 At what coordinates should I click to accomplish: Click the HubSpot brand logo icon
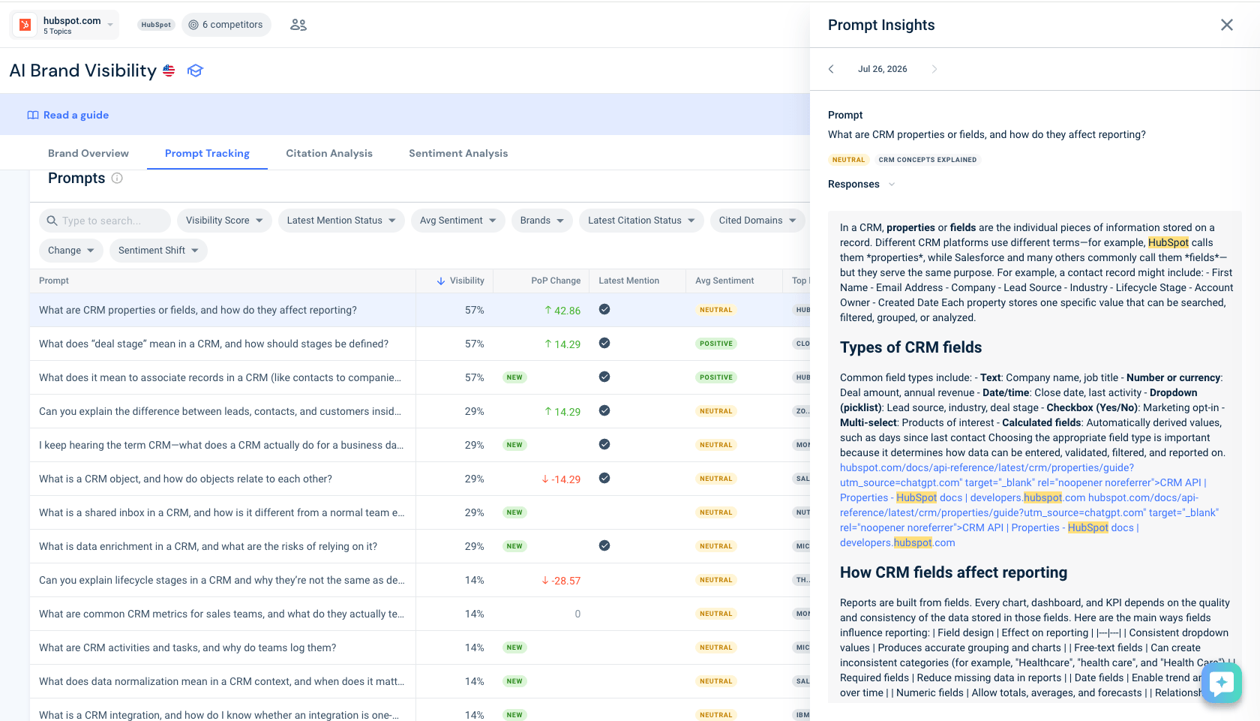coord(25,25)
